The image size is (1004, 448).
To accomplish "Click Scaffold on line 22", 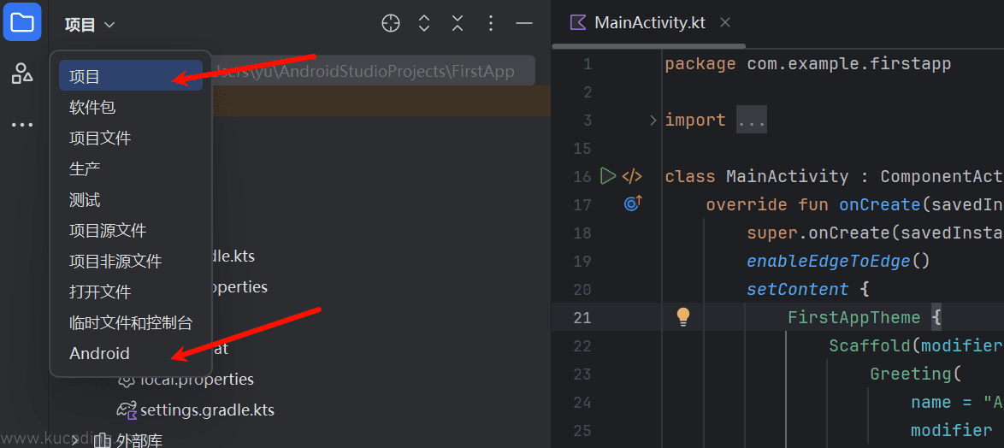I will [870, 345].
